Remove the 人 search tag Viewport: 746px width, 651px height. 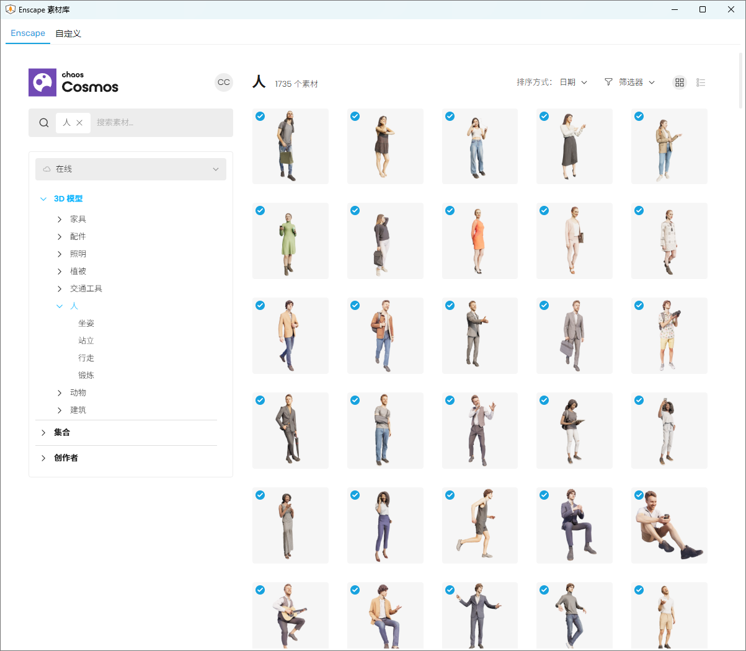(x=79, y=123)
